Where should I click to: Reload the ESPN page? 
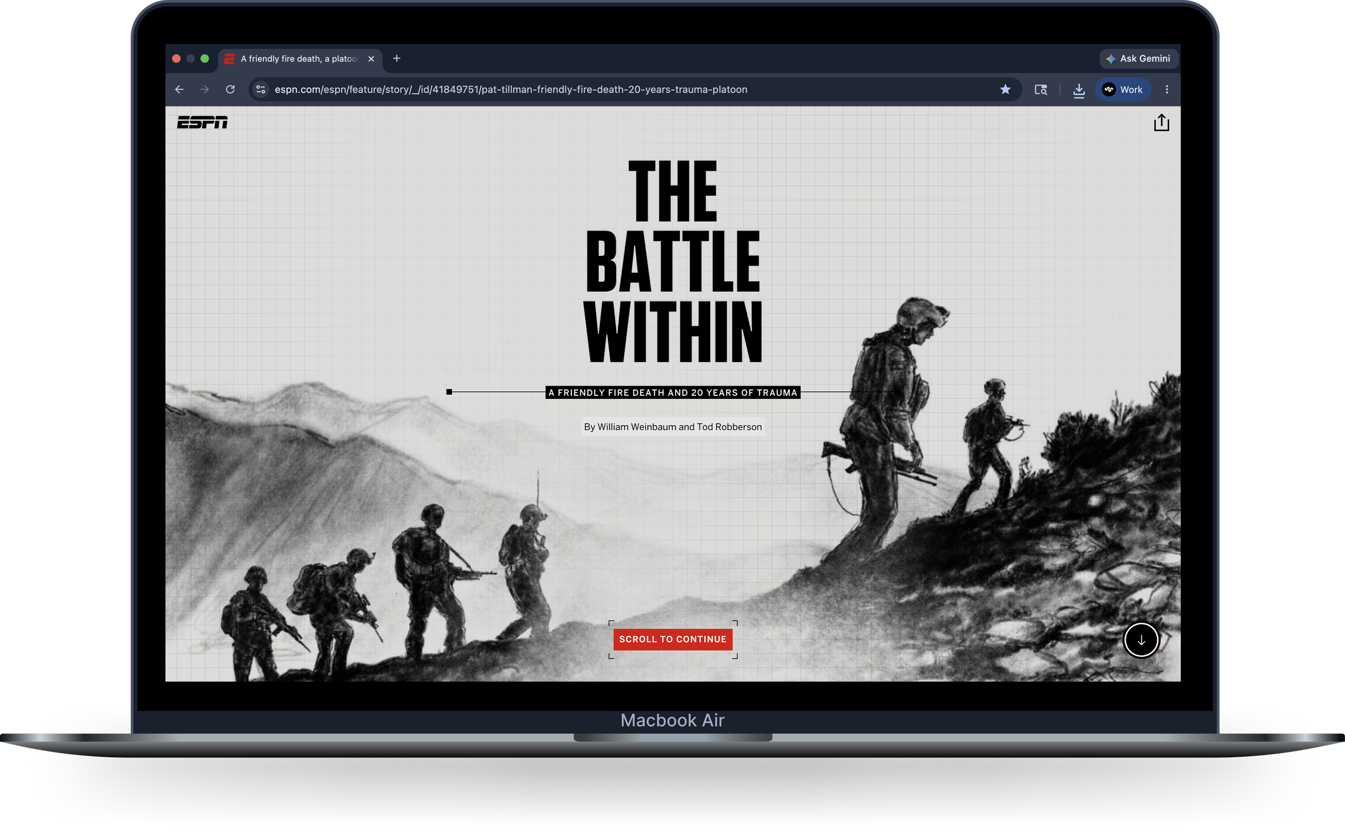click(x=230, y=90)
